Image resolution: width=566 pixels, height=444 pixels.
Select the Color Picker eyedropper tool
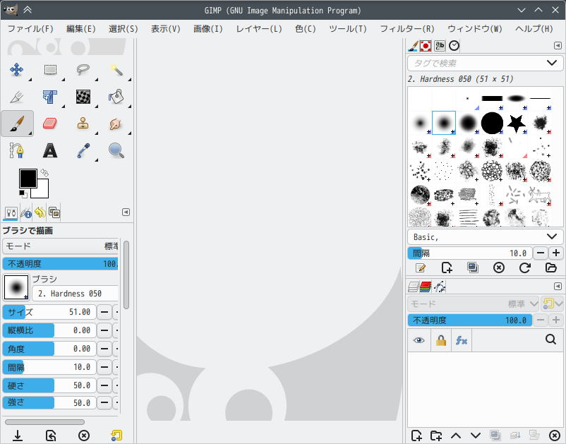[x=83, y=150]
